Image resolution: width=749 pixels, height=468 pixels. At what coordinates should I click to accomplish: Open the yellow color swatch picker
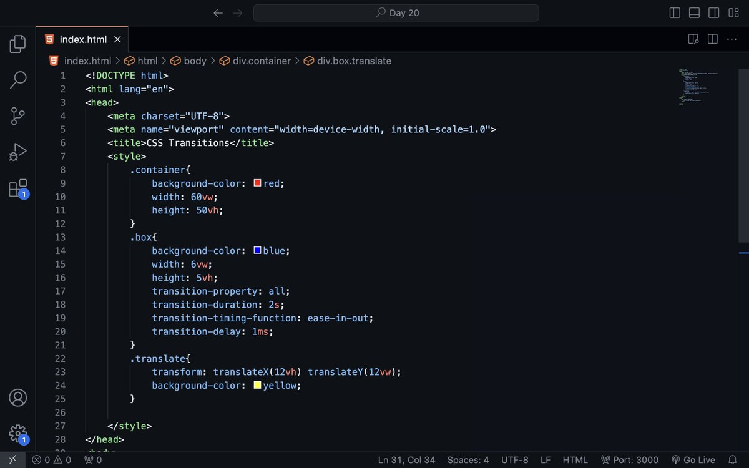[257, 386]
